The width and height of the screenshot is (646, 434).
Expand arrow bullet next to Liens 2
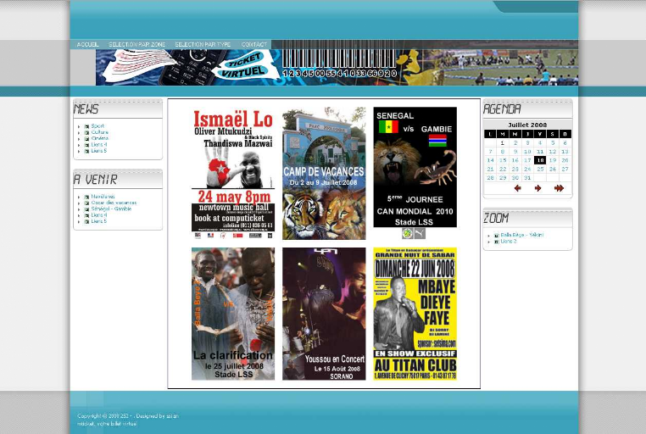488,242
